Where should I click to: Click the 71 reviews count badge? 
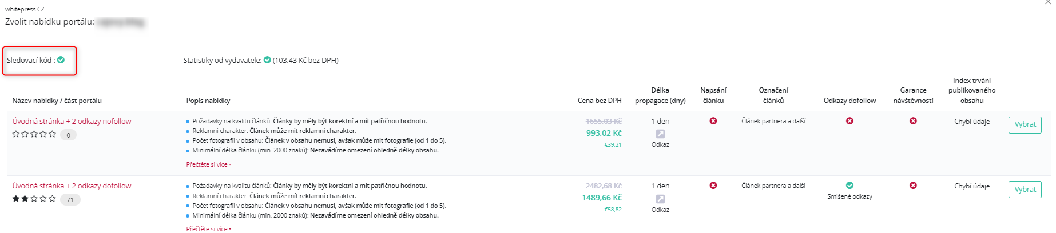tap(70, 200)
